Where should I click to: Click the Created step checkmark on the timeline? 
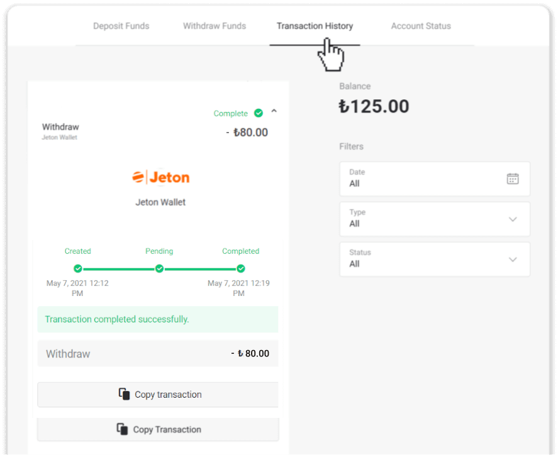click(77, 268)
